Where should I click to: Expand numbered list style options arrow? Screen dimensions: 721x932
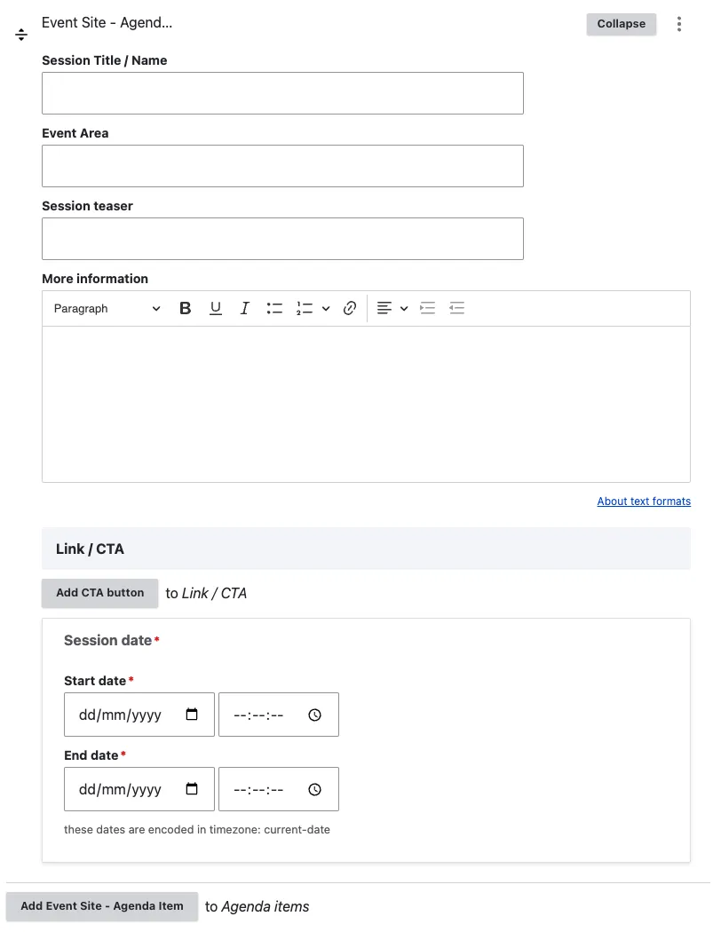coord(326,309)
